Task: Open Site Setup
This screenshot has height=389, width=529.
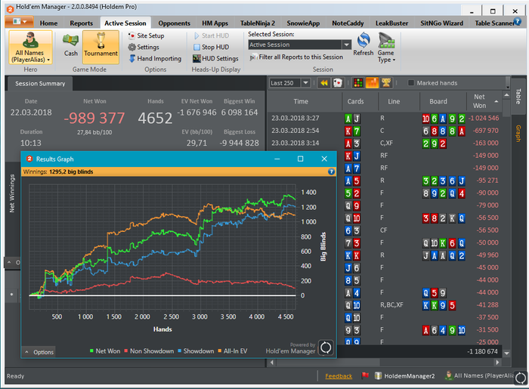Action: coord(146,36)
